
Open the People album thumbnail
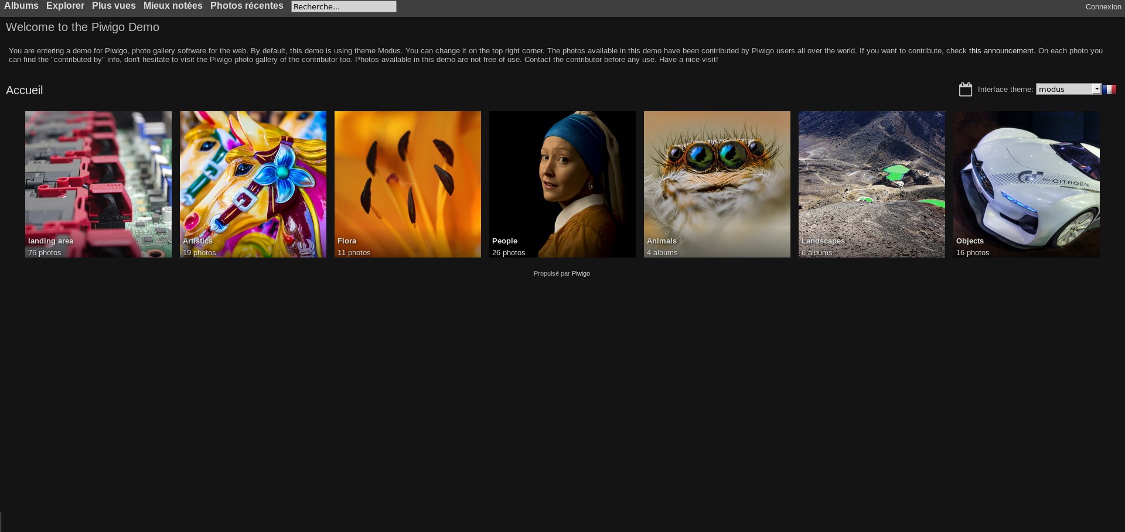click(562, 184)
